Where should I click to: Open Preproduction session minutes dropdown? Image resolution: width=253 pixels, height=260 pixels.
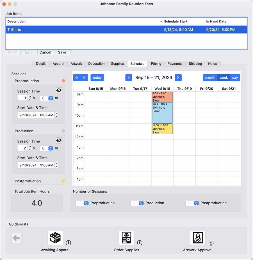click(x=51, y=98)
